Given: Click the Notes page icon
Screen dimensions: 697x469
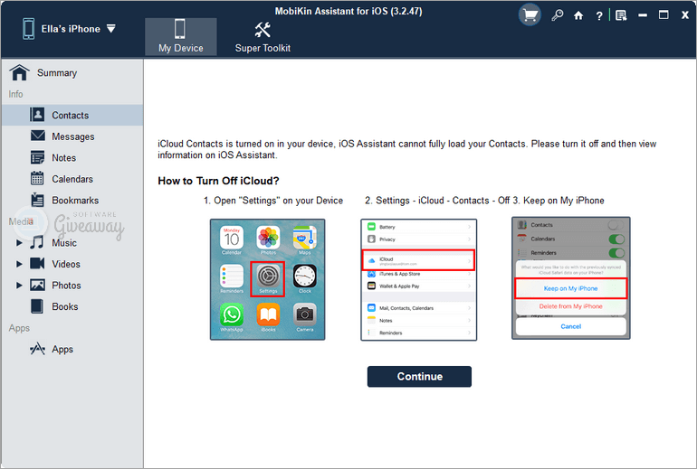Looking at the screenshot, I should click(x=37, y=157).
